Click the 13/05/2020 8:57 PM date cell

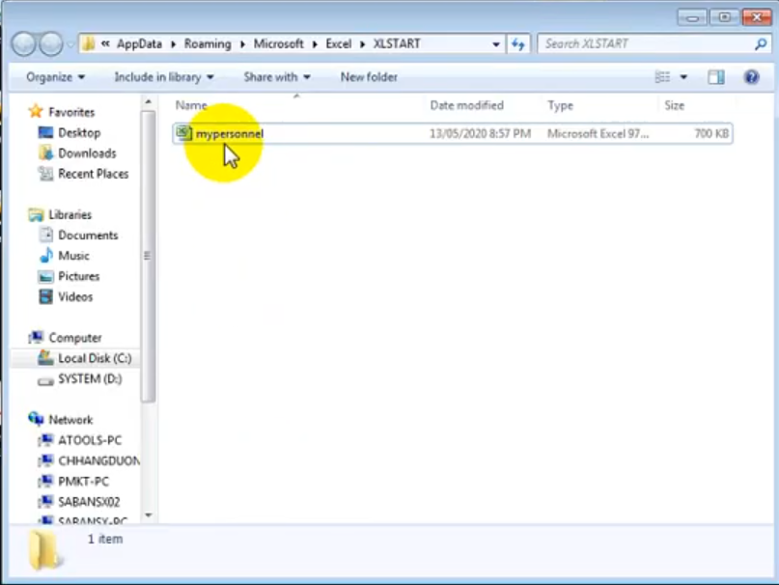(480, 133)
